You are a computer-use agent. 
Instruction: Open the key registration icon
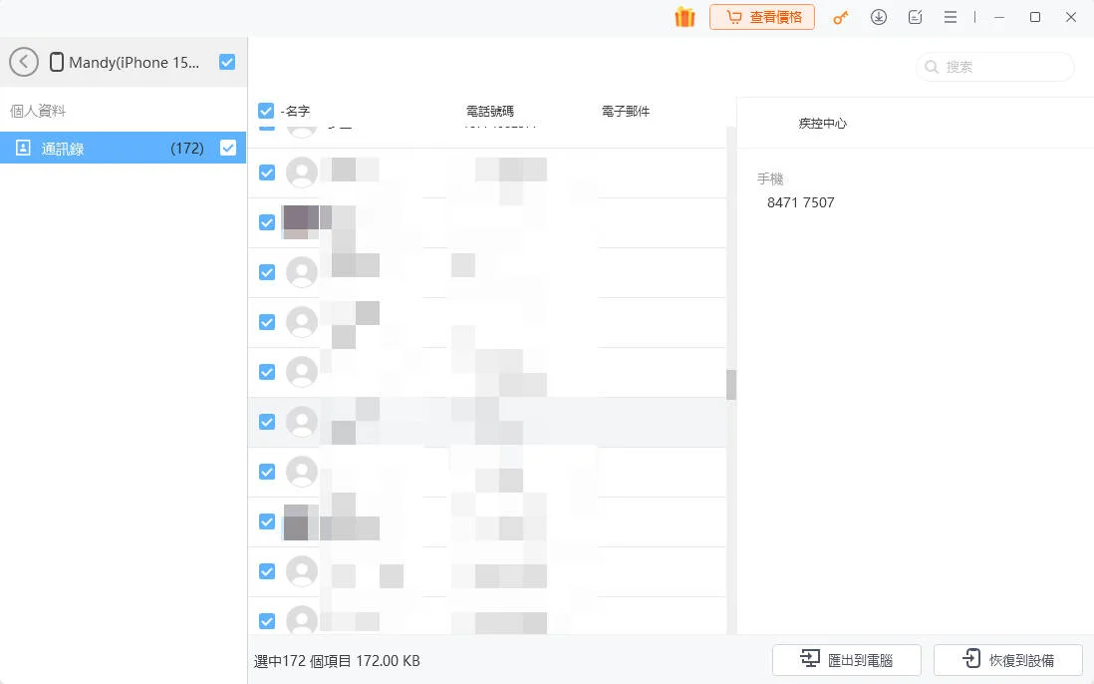pyautogui.click(x=841, y=18)
